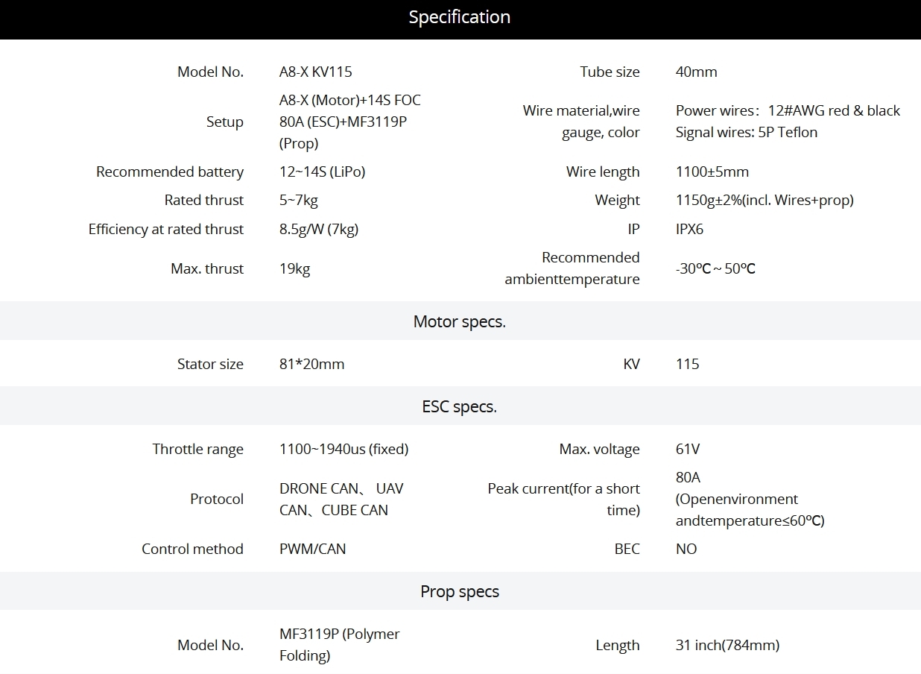
Task: Click the ESC specs. section heading
Action: (460, 406)
